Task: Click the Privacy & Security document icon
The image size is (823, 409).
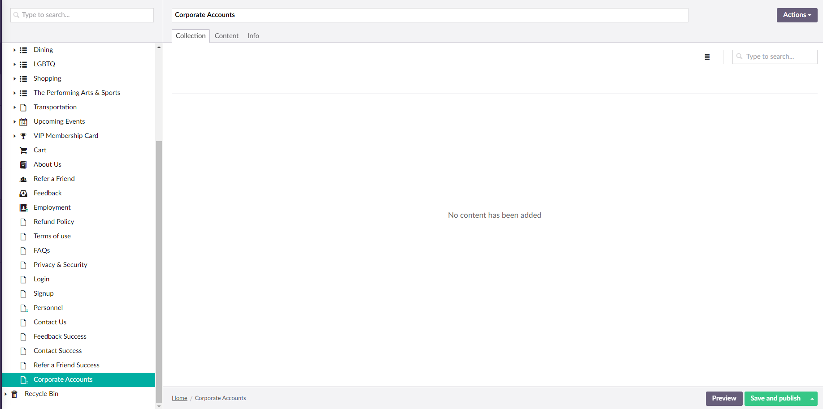Action: [23, 265]
